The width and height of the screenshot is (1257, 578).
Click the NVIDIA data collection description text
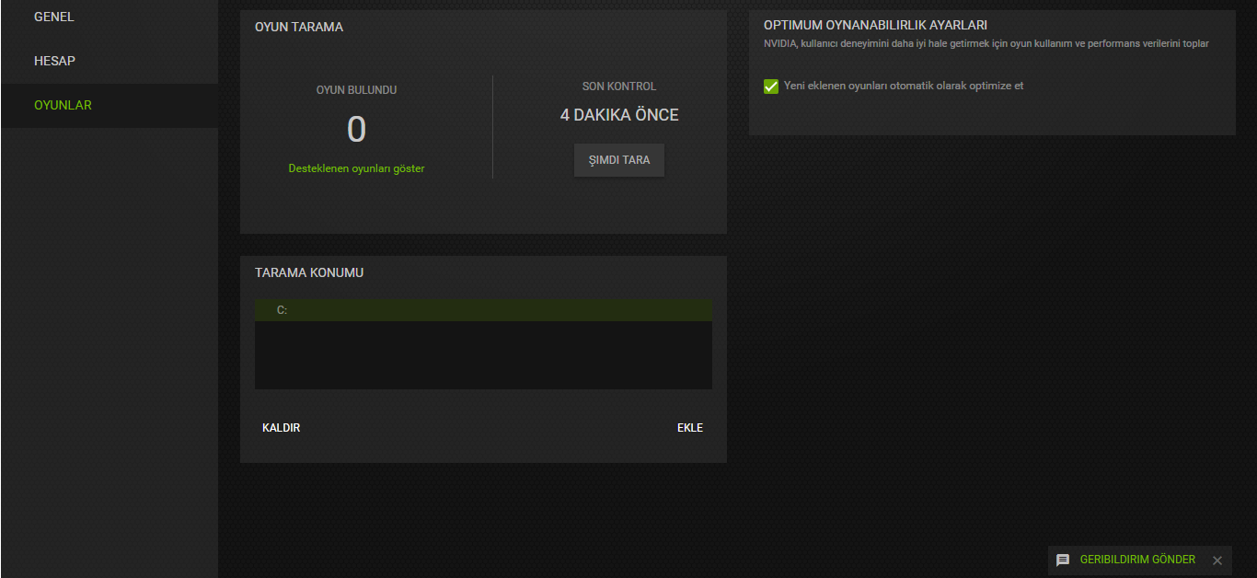(986, 43)
